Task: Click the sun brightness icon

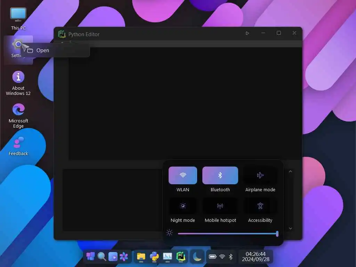Action: [x=169, y=233]
